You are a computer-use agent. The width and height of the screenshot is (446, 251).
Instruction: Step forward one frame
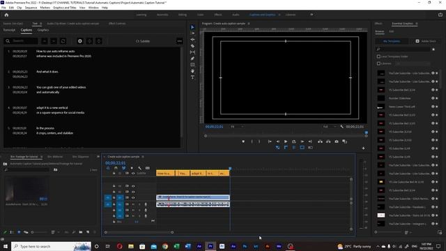[302, 142]
